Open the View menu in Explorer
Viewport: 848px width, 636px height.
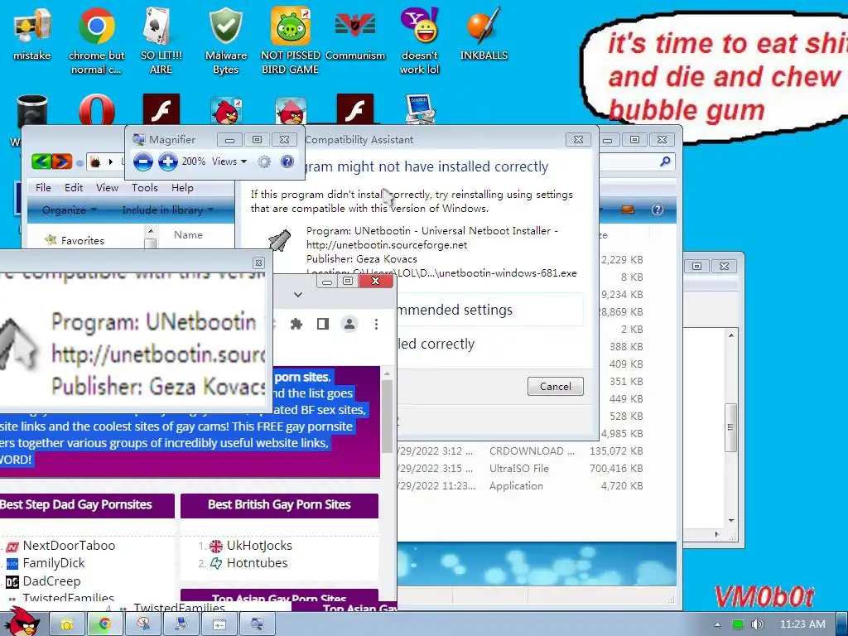[x=107, y=188]
